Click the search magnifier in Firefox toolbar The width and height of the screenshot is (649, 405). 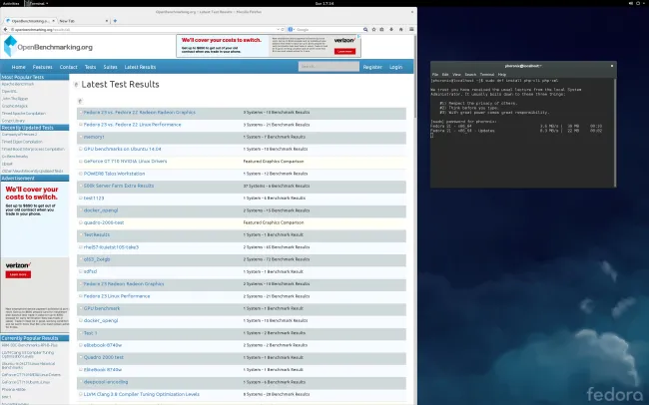pos(365,29)
